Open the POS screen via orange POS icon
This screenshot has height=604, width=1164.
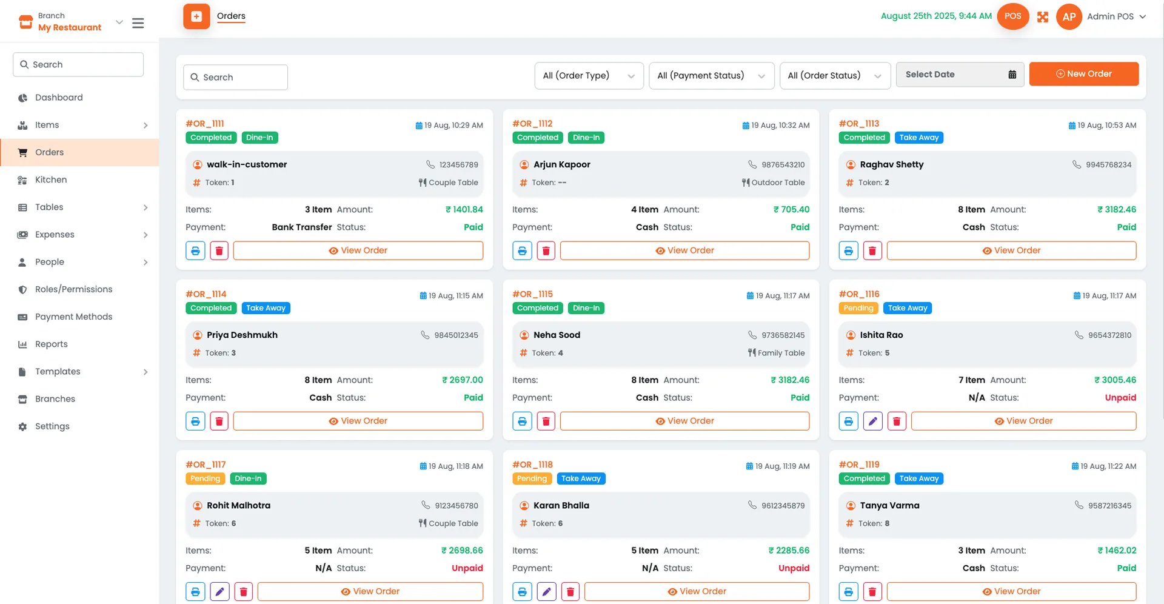1012,16
